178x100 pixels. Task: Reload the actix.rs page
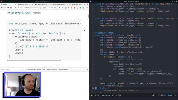click(x=8, y=8)
